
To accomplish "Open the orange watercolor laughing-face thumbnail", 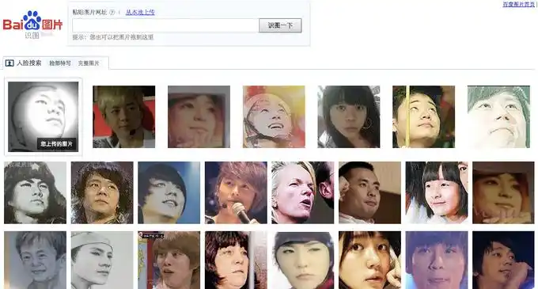I will pyautogui.click(x=274, y=116).
